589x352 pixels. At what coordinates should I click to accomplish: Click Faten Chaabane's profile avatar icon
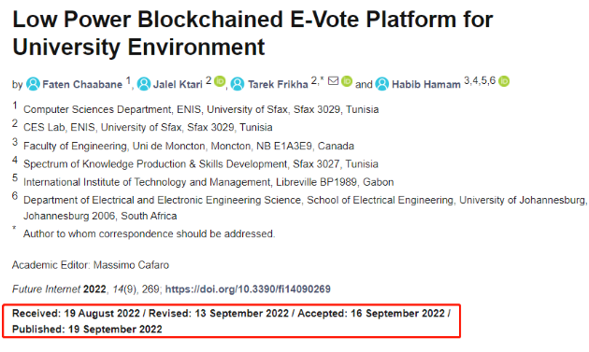33,84
